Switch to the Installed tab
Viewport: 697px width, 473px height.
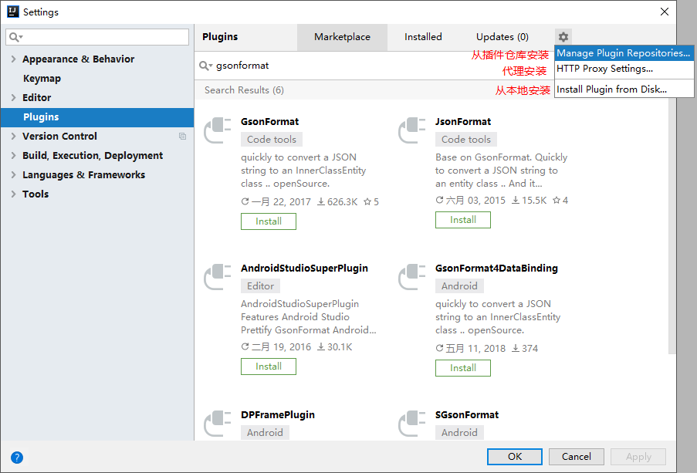(423, 37)
